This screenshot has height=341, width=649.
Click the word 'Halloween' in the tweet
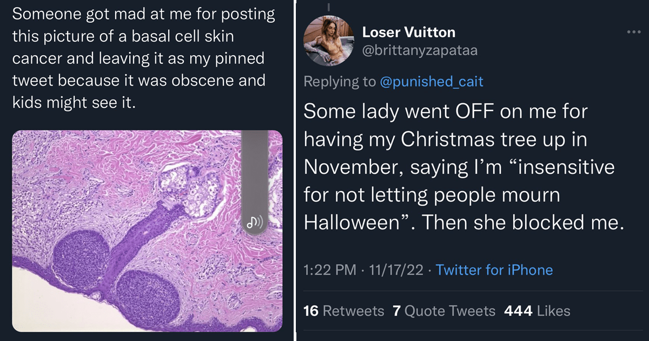point(351,223)
